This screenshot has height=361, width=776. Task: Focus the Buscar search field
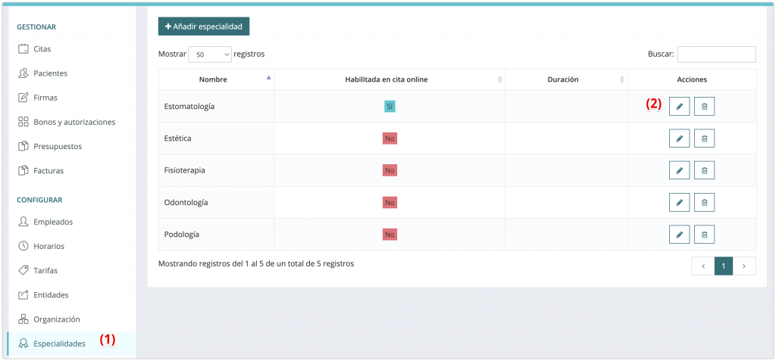tap(716, 54)
